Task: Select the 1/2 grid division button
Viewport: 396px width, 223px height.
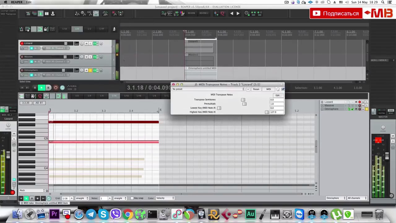Action: tap(89, 29)
